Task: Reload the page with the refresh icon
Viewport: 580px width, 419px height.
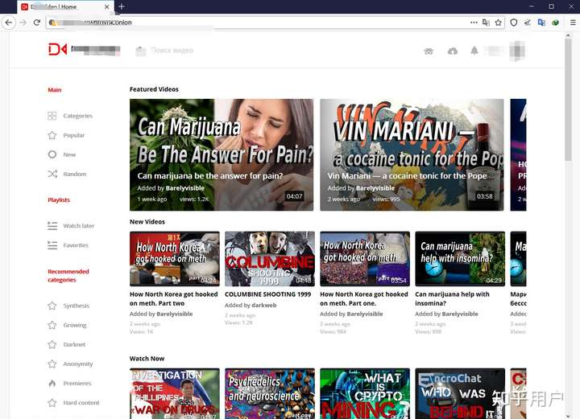Action: (36, 23)
